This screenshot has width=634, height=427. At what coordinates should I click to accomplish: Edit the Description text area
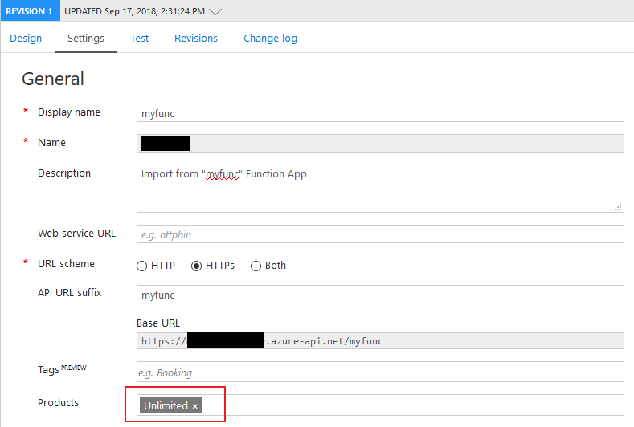pyautogui.click(x=380, y=189)
